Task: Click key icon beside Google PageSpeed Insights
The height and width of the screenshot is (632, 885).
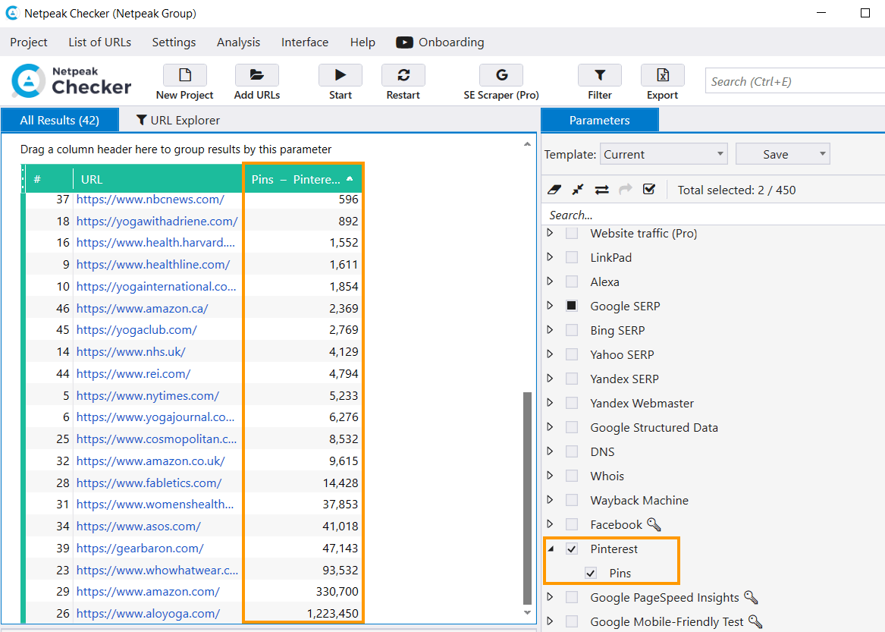Action: 751,597
